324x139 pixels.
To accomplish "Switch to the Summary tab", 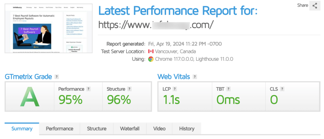I will (22, 129).
